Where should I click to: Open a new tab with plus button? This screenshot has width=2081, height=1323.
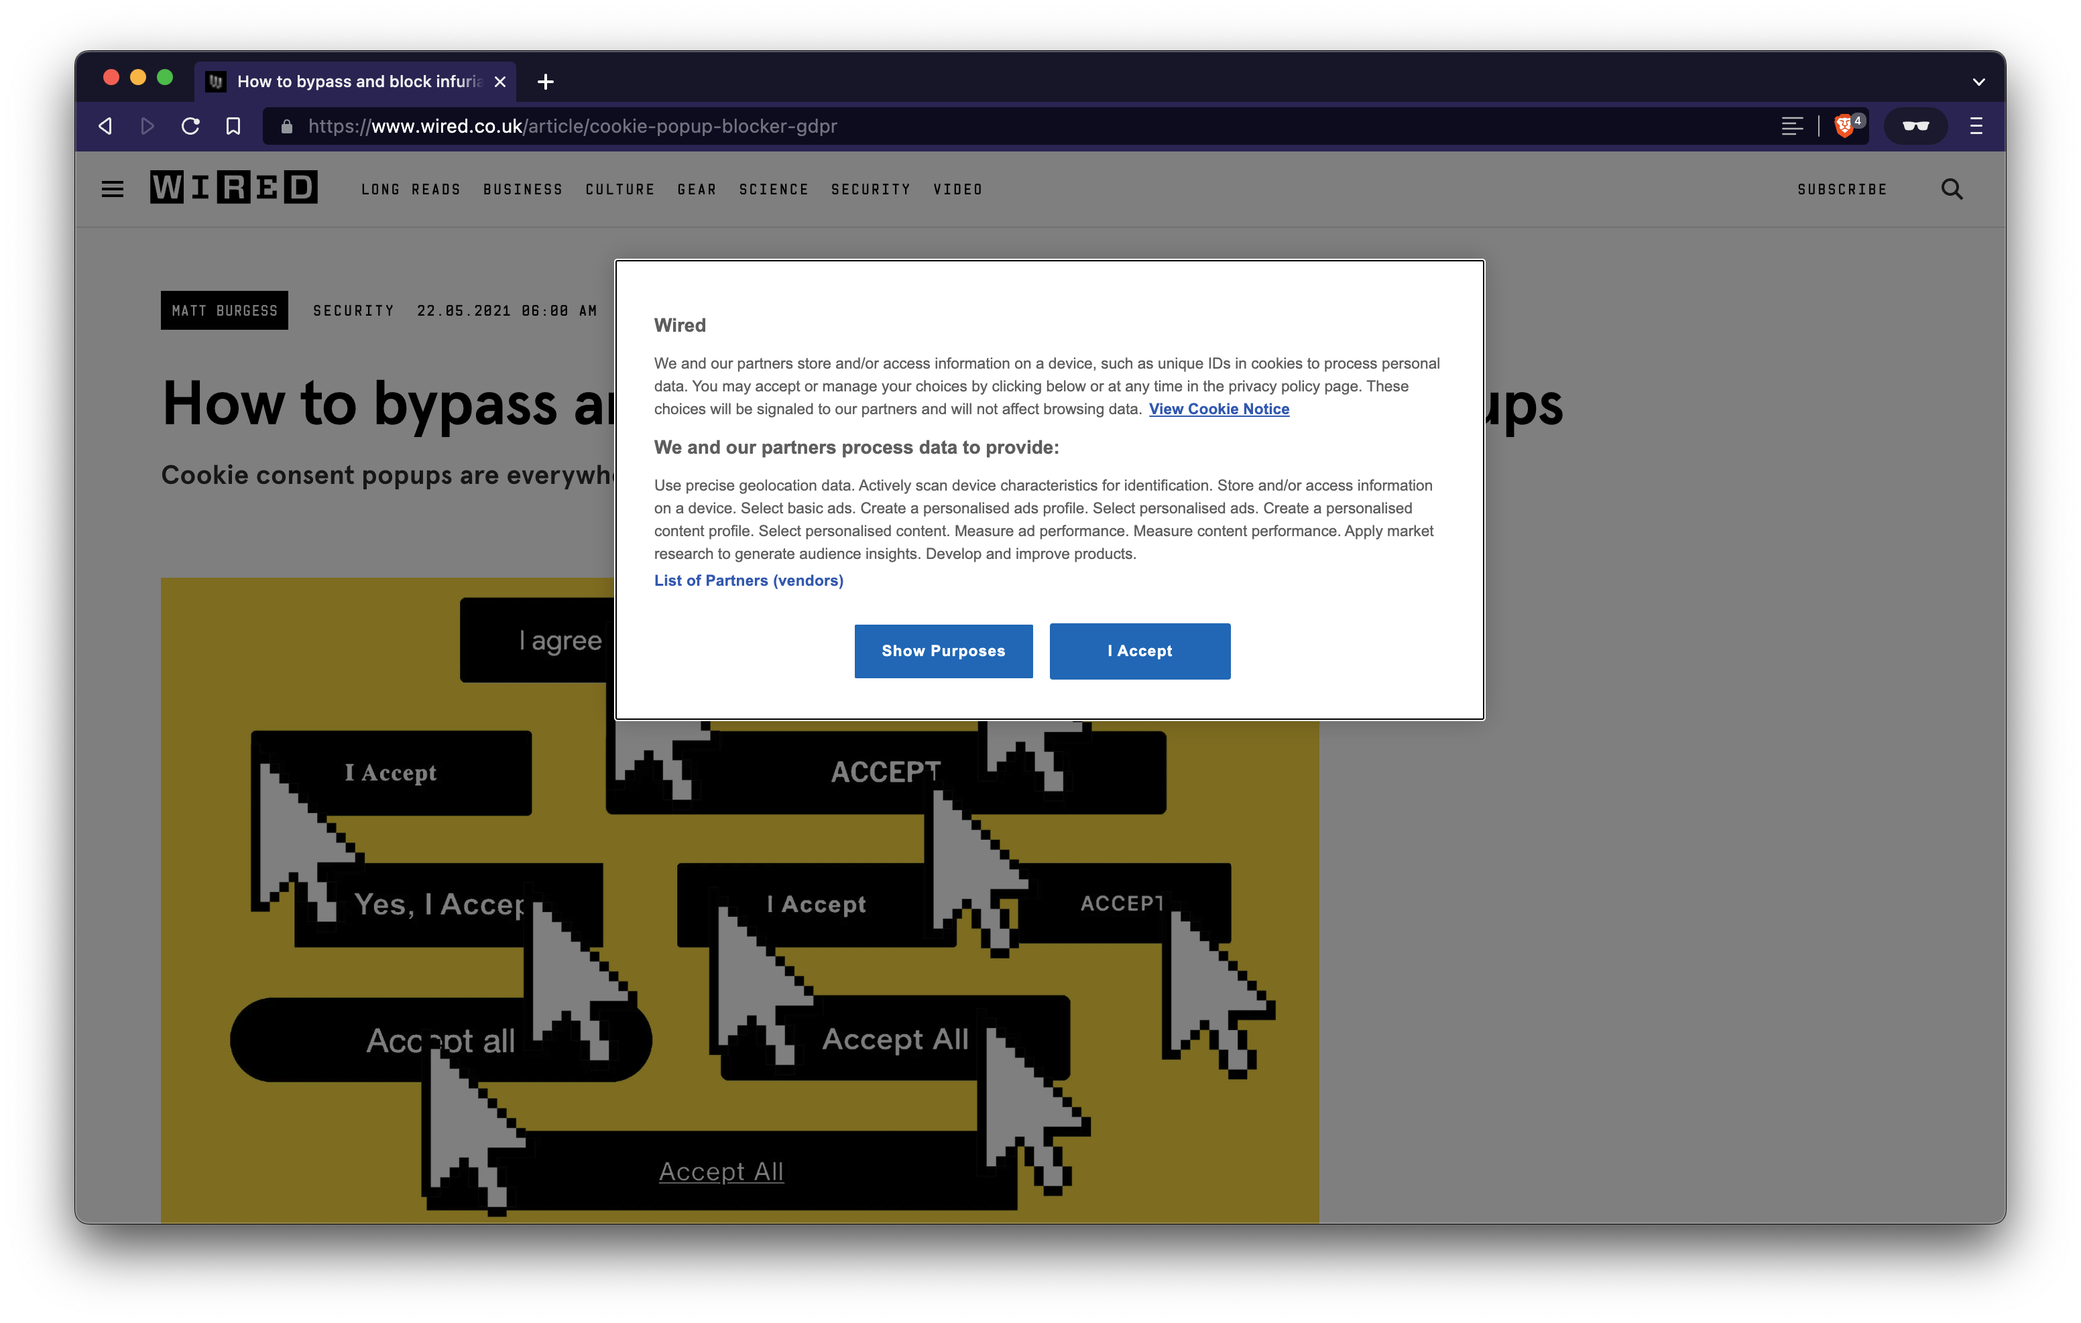[545, 82]
